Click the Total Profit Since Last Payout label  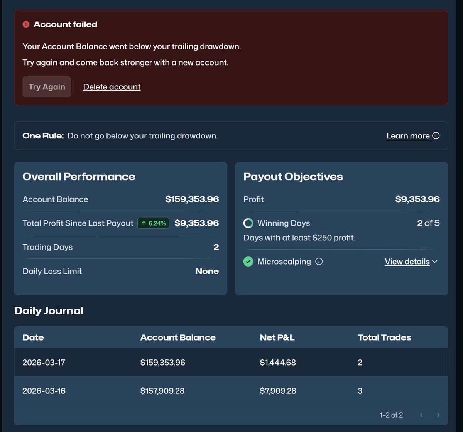coord(78,223)
